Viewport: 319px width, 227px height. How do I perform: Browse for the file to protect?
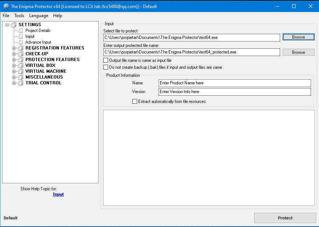tap(299, 37)
